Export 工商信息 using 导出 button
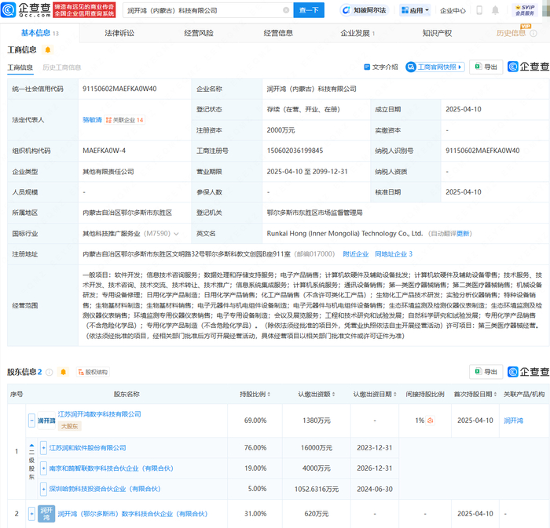550x528 pixels. pyautogui.click(x=486, y=67)
